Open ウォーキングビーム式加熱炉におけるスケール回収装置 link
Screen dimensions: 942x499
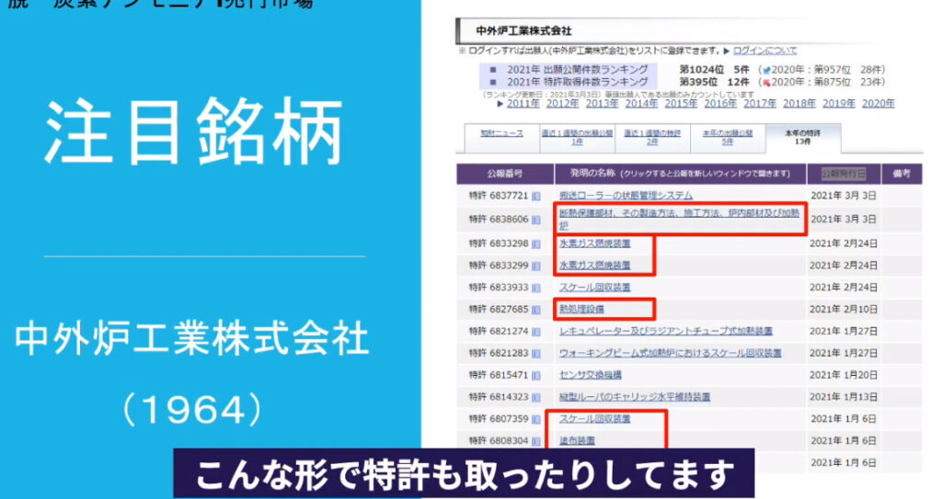[x=670, y=353]
